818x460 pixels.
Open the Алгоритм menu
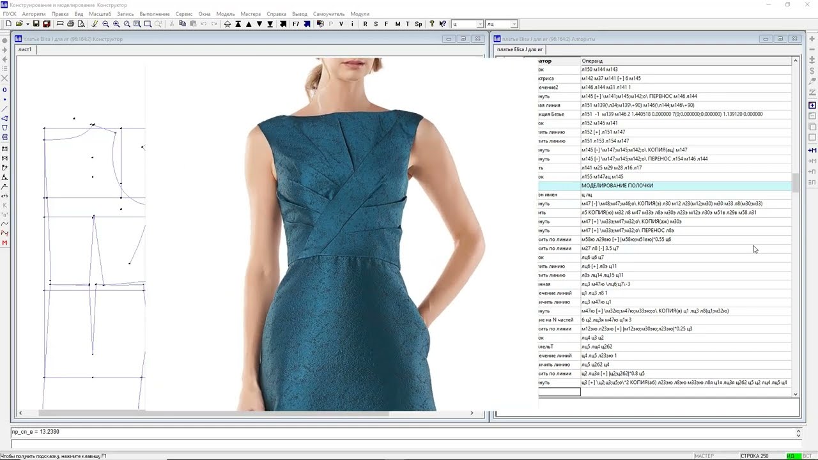pos(33,14)
